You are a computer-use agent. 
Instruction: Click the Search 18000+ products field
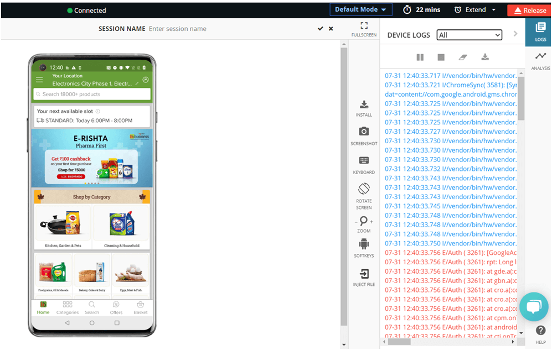coord(92,94)
